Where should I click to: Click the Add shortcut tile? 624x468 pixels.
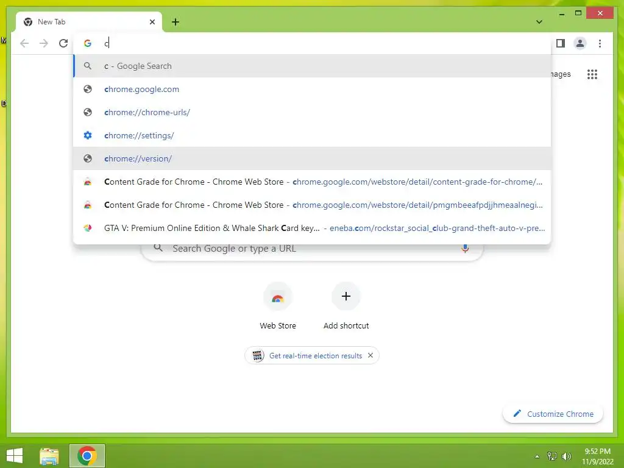click(346, 307)
